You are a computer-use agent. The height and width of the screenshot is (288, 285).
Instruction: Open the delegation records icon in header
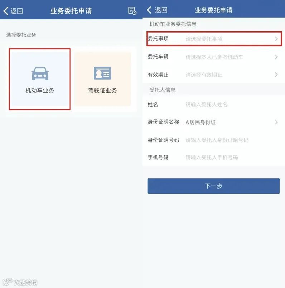pyautogui.click(x=132, y=11)
